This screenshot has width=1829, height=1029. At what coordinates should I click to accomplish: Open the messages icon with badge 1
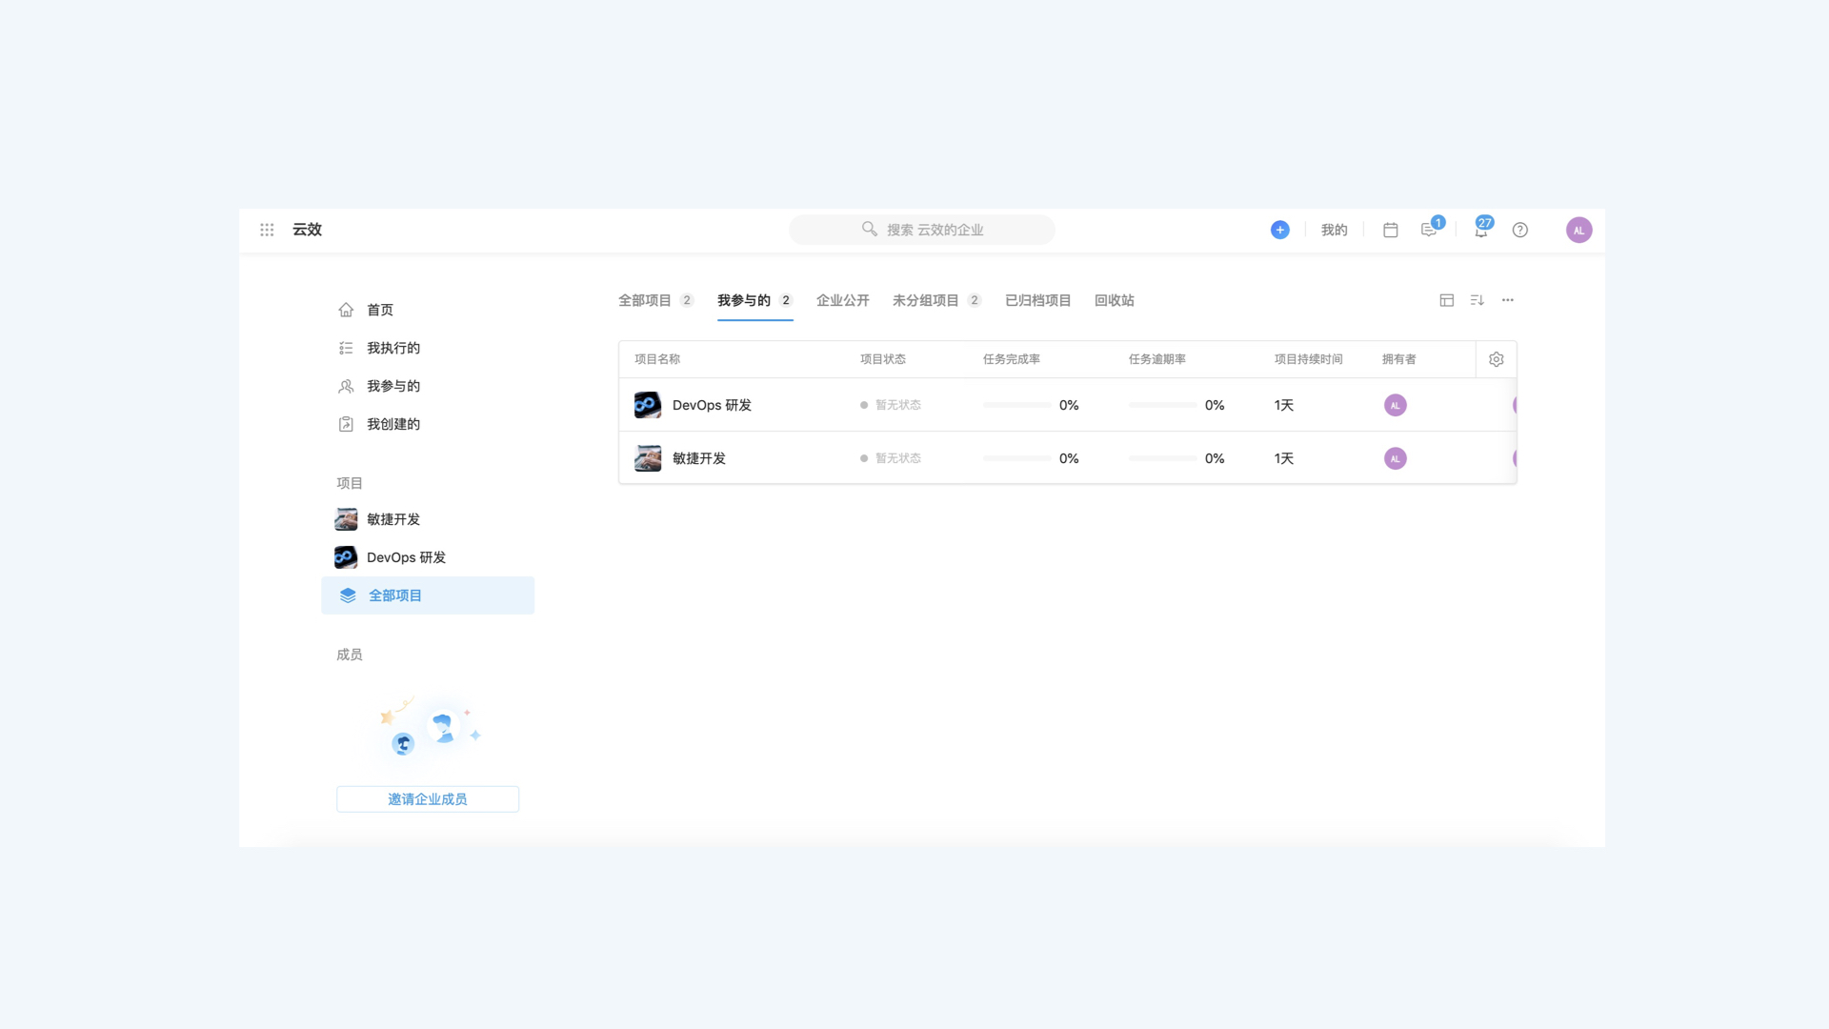(1428, 230)
